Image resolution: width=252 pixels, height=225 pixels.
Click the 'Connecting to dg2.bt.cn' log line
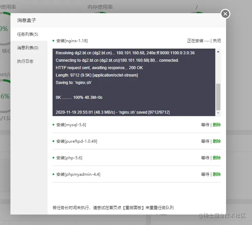point(117,60)
